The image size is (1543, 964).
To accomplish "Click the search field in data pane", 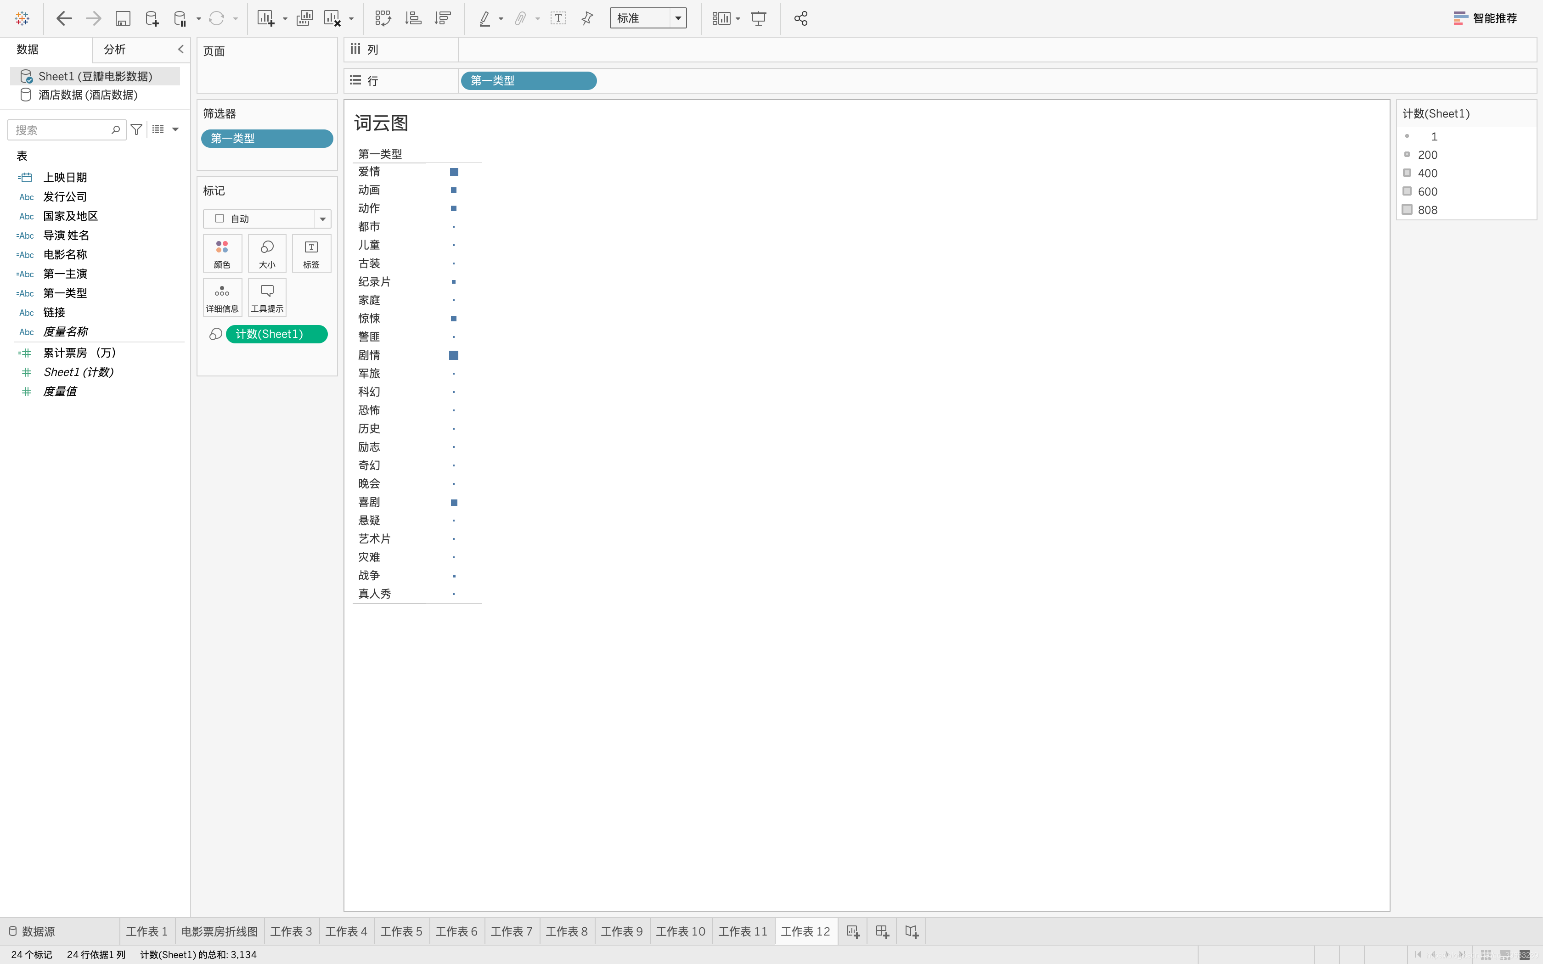I will tap(61, 130).
